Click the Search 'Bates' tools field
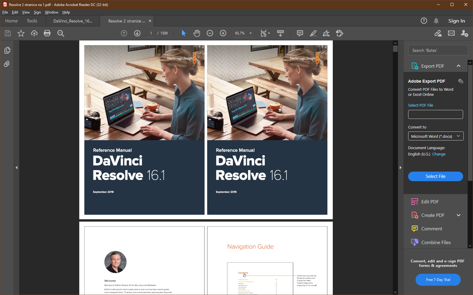 coord(438,50)
